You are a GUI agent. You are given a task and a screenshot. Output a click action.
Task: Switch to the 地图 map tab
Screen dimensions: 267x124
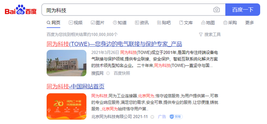tap(208, 22)
